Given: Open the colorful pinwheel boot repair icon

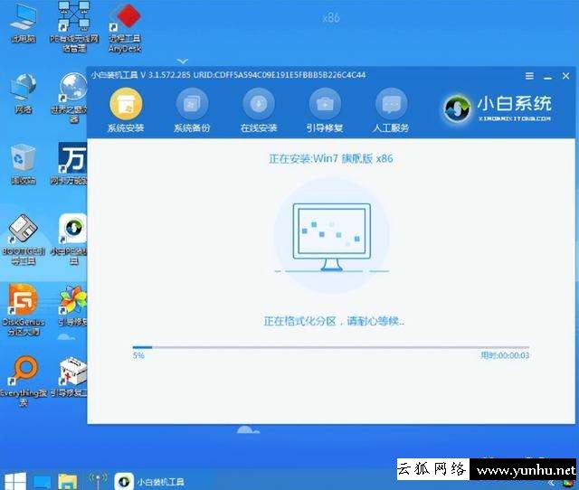Looking at the screenshot, I should coord(72,306).
